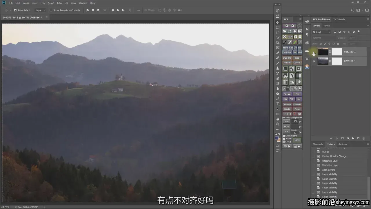Viewport: 371px width, 209px height.
Task: Switch to the Actions tab
Action: click(343, 144)
